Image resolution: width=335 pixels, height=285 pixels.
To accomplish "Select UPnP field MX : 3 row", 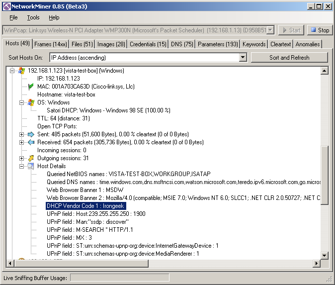I will (x=69, y=238).
